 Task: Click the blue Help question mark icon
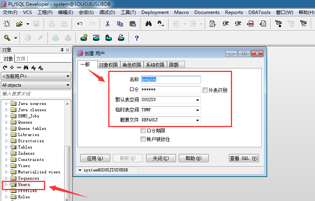click(137, 38)
